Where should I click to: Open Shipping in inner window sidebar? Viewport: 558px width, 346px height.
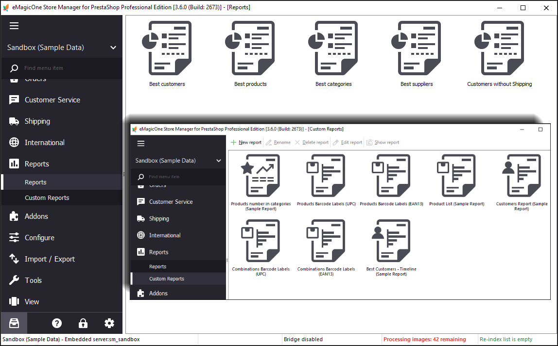(x=178, y=218)
